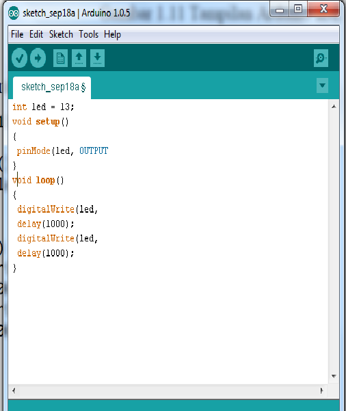Click the first 'delay(1000);' line
The width and height of the screenshot is (346, 411).
click(46, 224)
